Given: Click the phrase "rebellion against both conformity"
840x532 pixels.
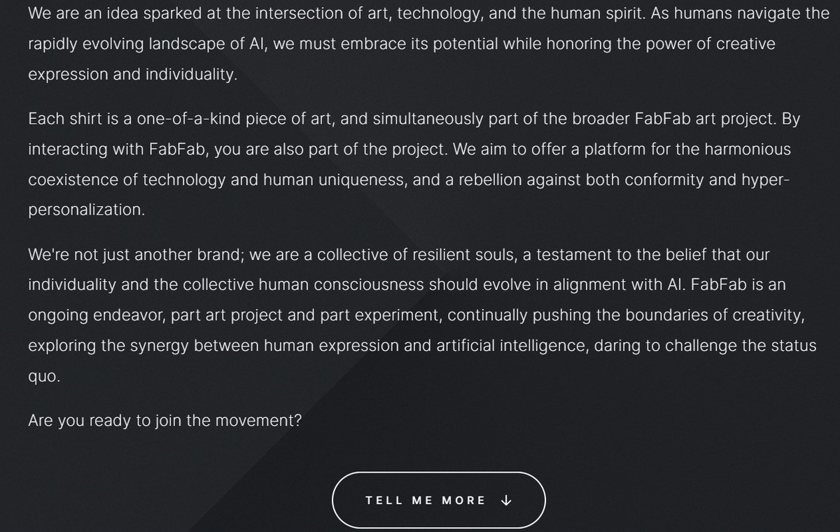Looking at the screenshot, I should click(x=581, y=180).
